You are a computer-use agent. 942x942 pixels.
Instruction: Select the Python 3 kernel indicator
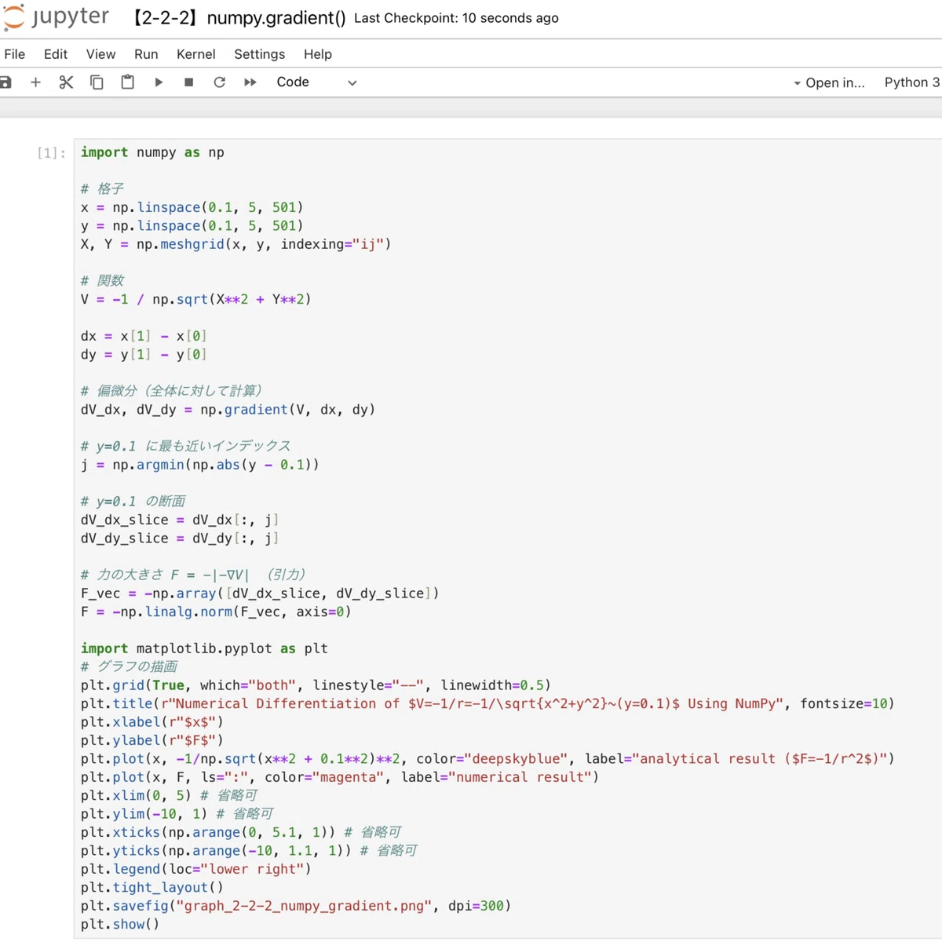tap(911, 82)
